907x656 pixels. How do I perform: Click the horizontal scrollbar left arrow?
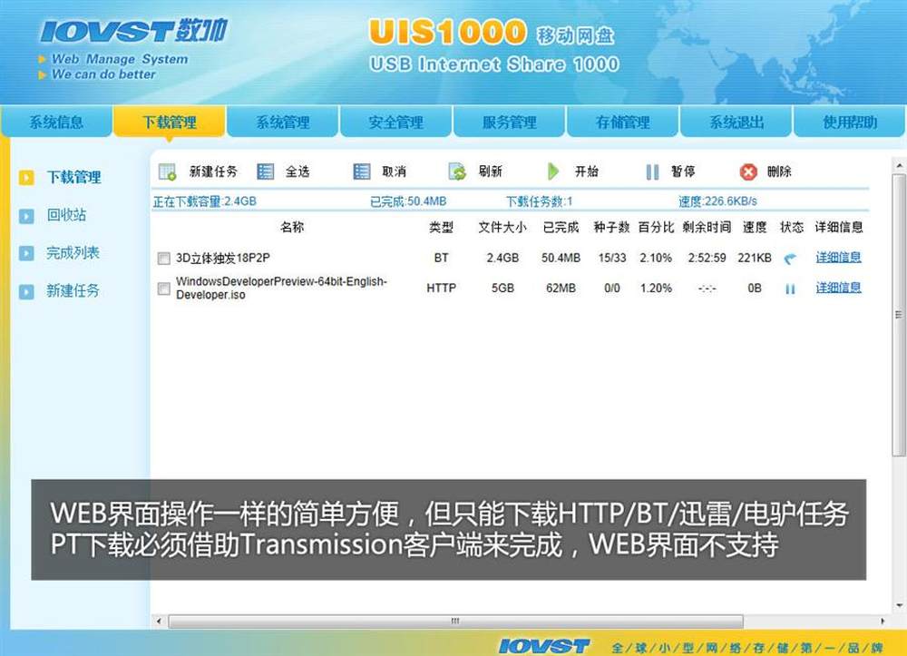[x=159, y=622]
